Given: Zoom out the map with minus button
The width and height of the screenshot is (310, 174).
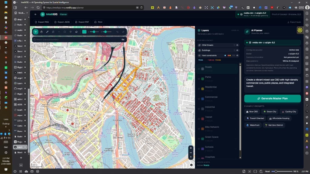Looking at the screenshot, I should pyautogui.click(x=191, y=153).
